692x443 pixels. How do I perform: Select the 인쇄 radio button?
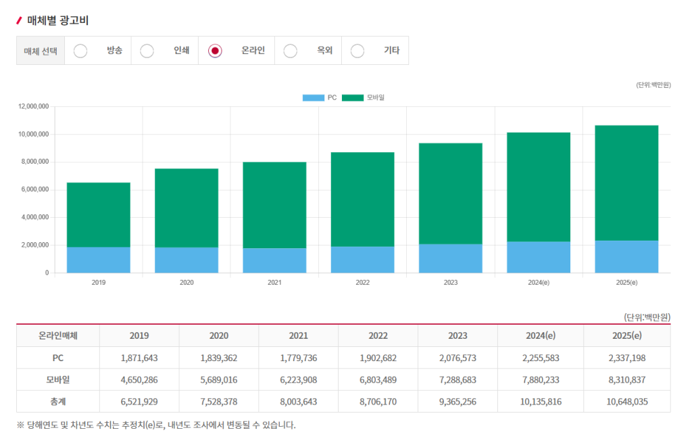click(x=147, y=51)
